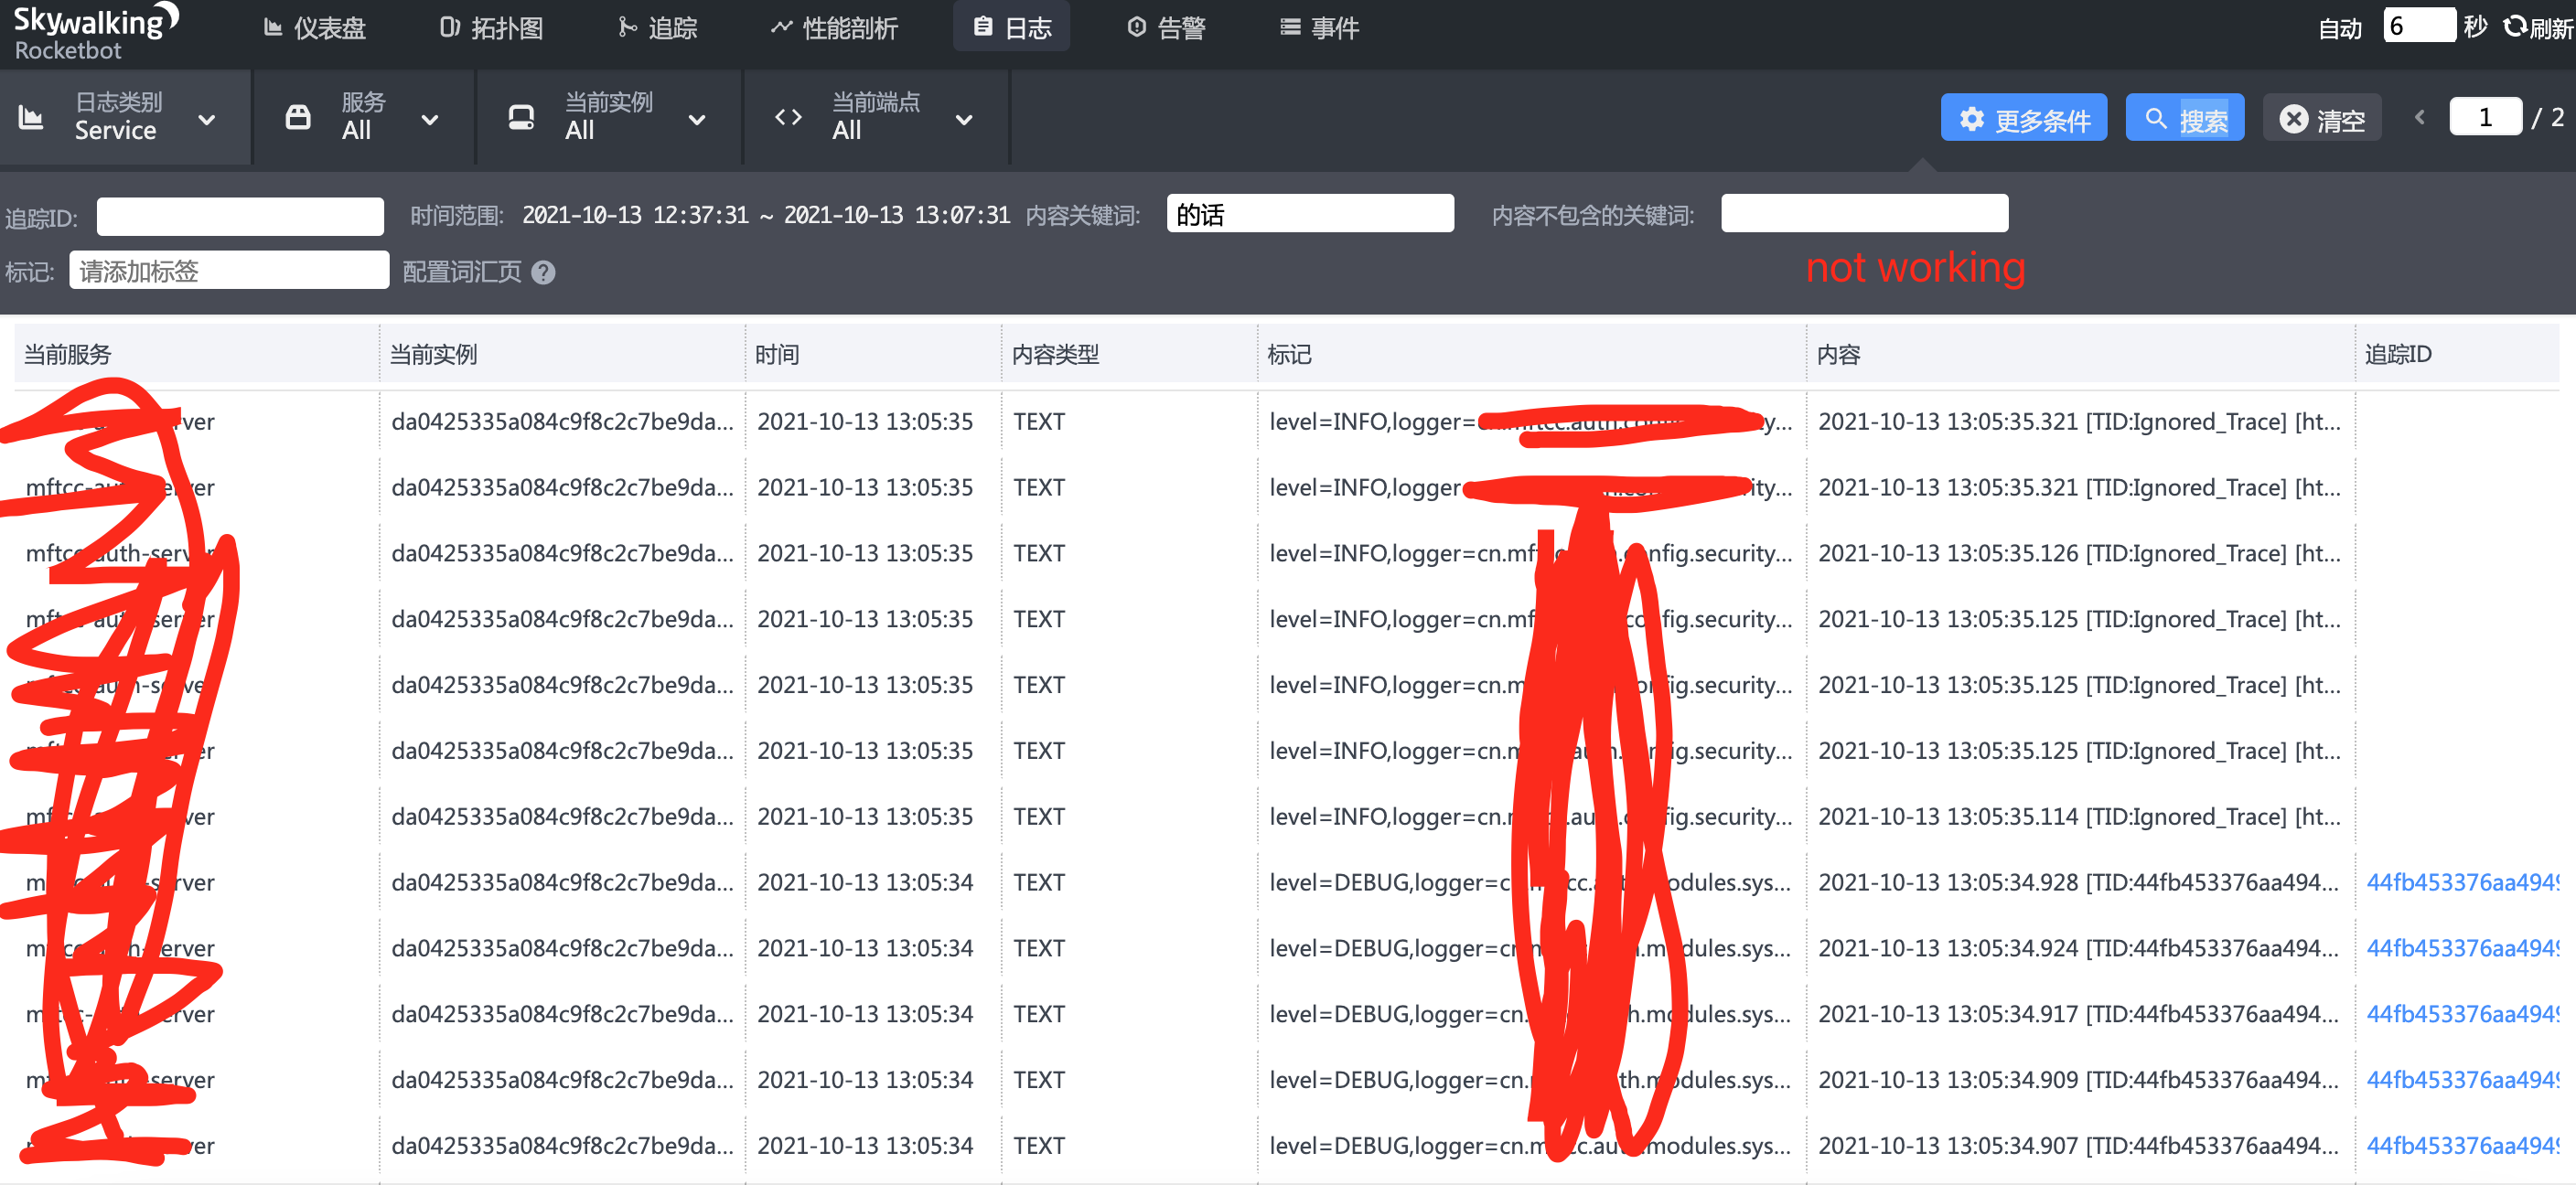
Task: Click the previous page chevron arrow
Action: 2419,117
